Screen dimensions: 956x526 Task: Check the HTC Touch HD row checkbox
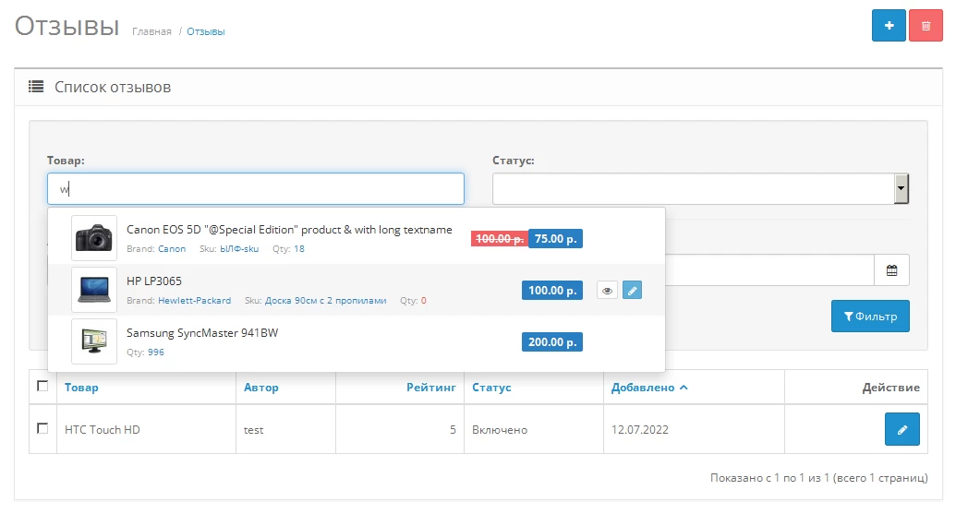coord(42,428)
